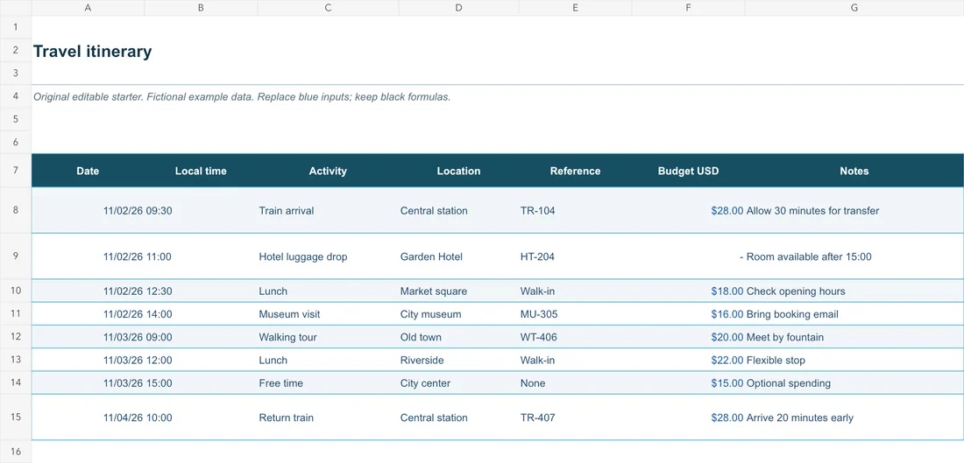Select row 8 header
964x463 pixels.
pyautogui.click(x=16, y=210)
